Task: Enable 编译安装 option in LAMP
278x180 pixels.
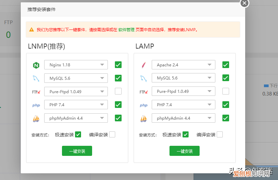Action: pos(219,134)
